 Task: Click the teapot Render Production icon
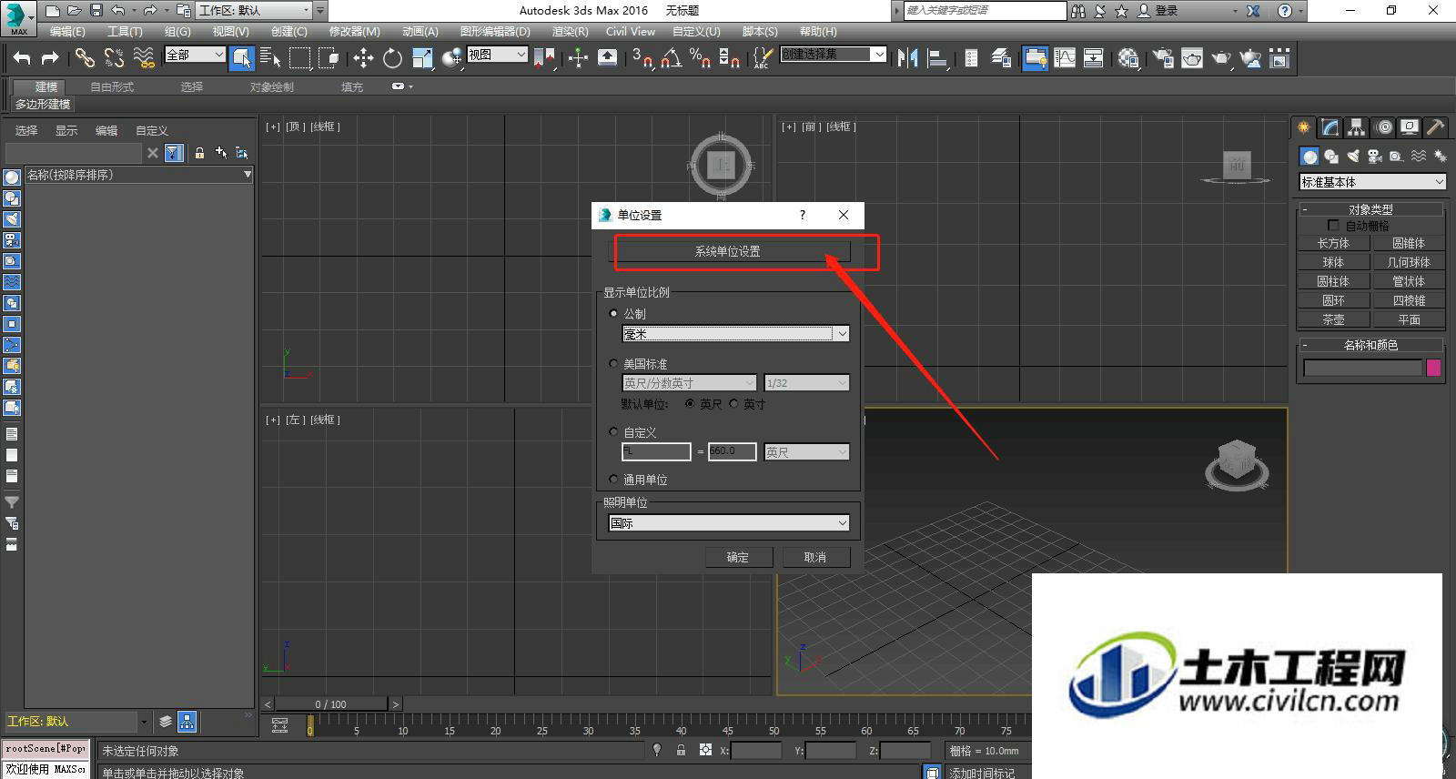[x=1221, y=58]
